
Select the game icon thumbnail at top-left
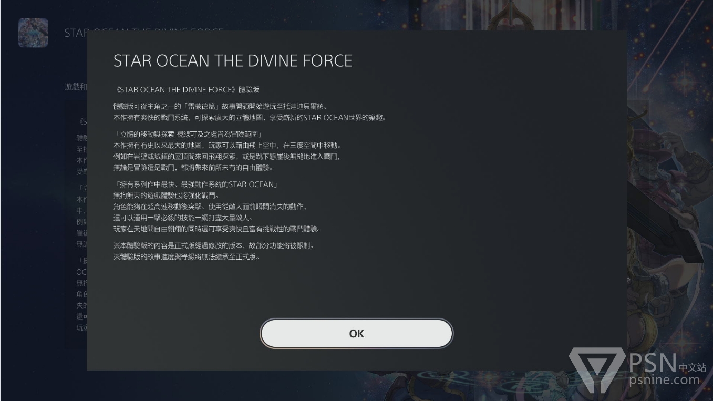33,33
